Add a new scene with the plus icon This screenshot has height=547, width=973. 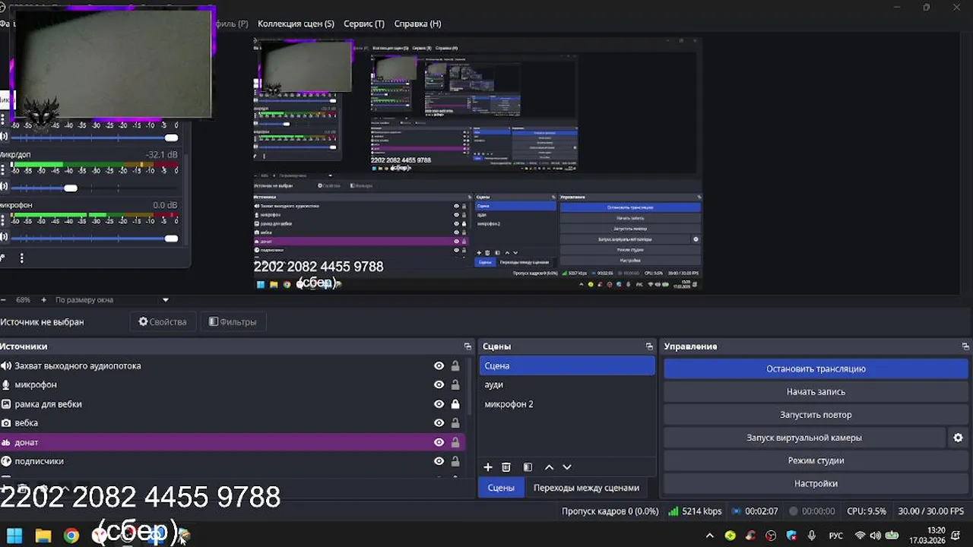coord(488,467)
